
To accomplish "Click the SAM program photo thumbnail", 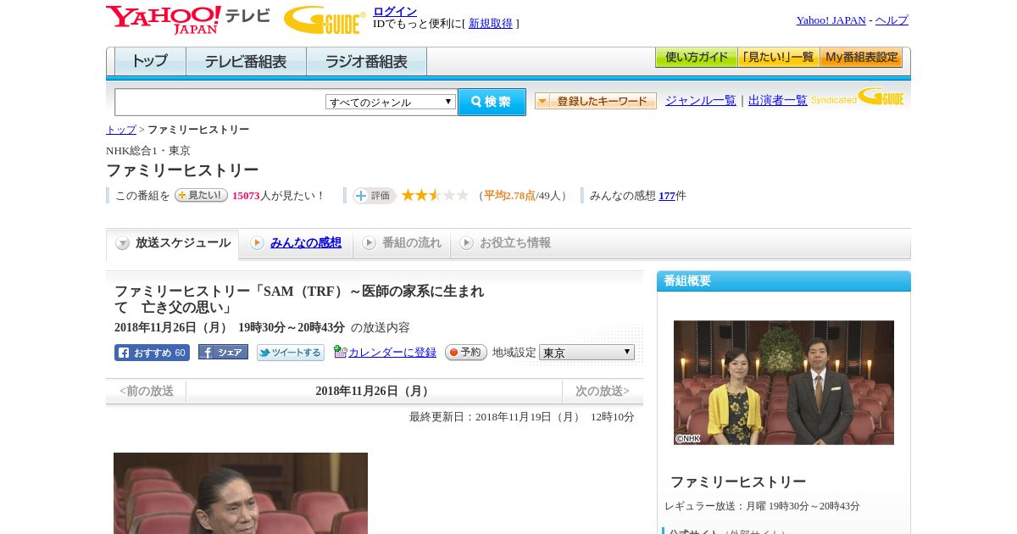I will pyautogui.click(x=241, y=493).
